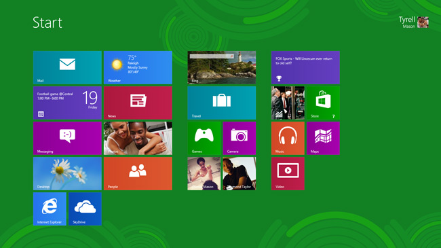Open the Bing tile with lighthouse
This screenshot has width=441, height=248.
[222, 67]
